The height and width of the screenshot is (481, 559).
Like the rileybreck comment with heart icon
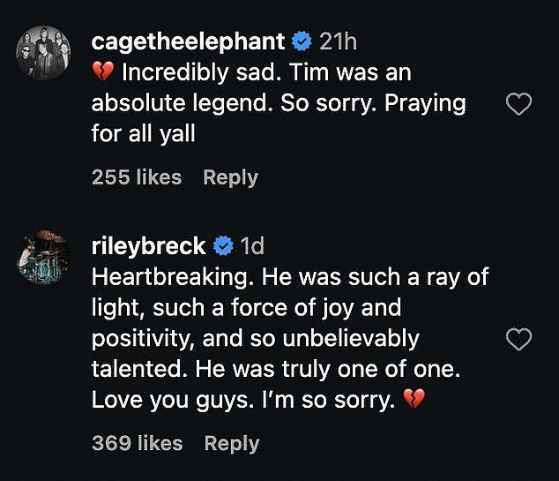pyautogui.click(x=518, y=339)
